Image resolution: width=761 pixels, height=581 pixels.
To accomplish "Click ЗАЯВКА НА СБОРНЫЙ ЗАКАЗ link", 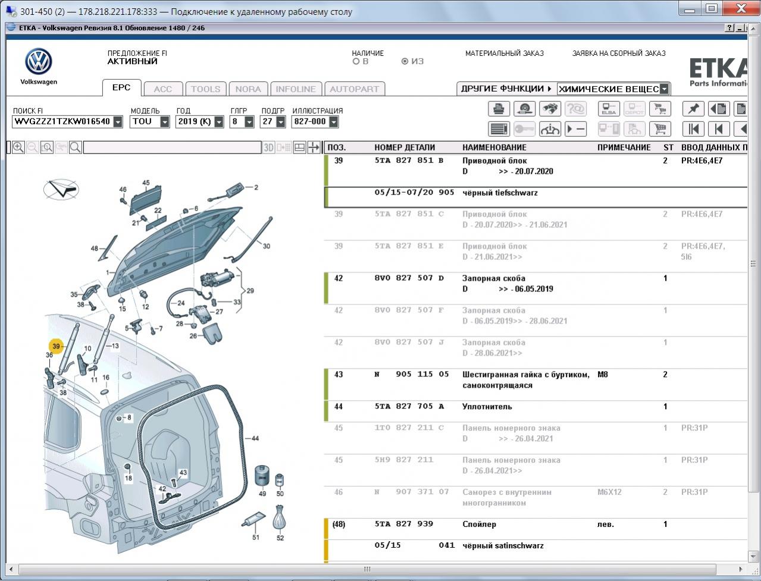I will (619, 54).
